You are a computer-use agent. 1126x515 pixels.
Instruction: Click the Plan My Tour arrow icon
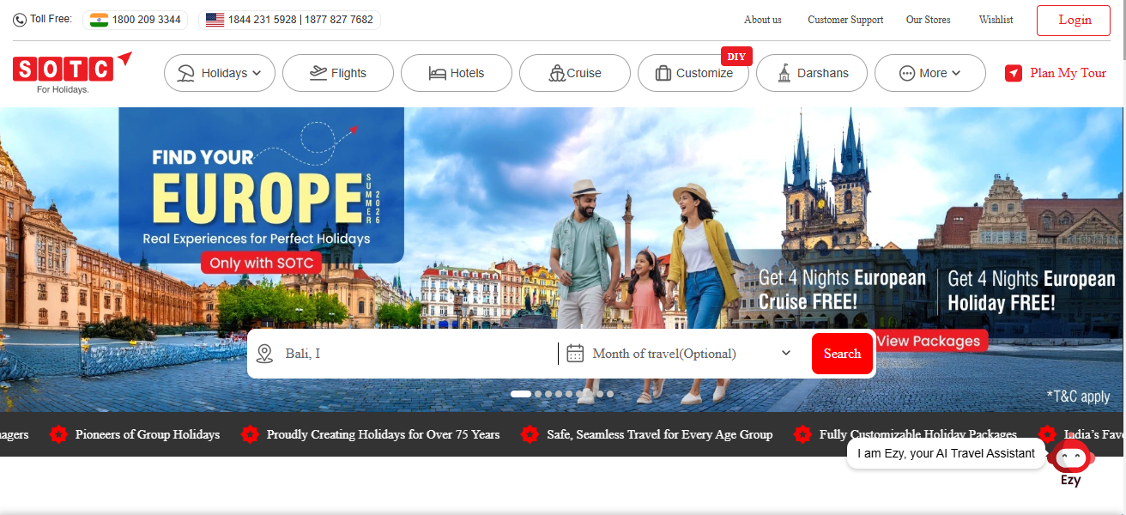click(x=1014, y=74)
